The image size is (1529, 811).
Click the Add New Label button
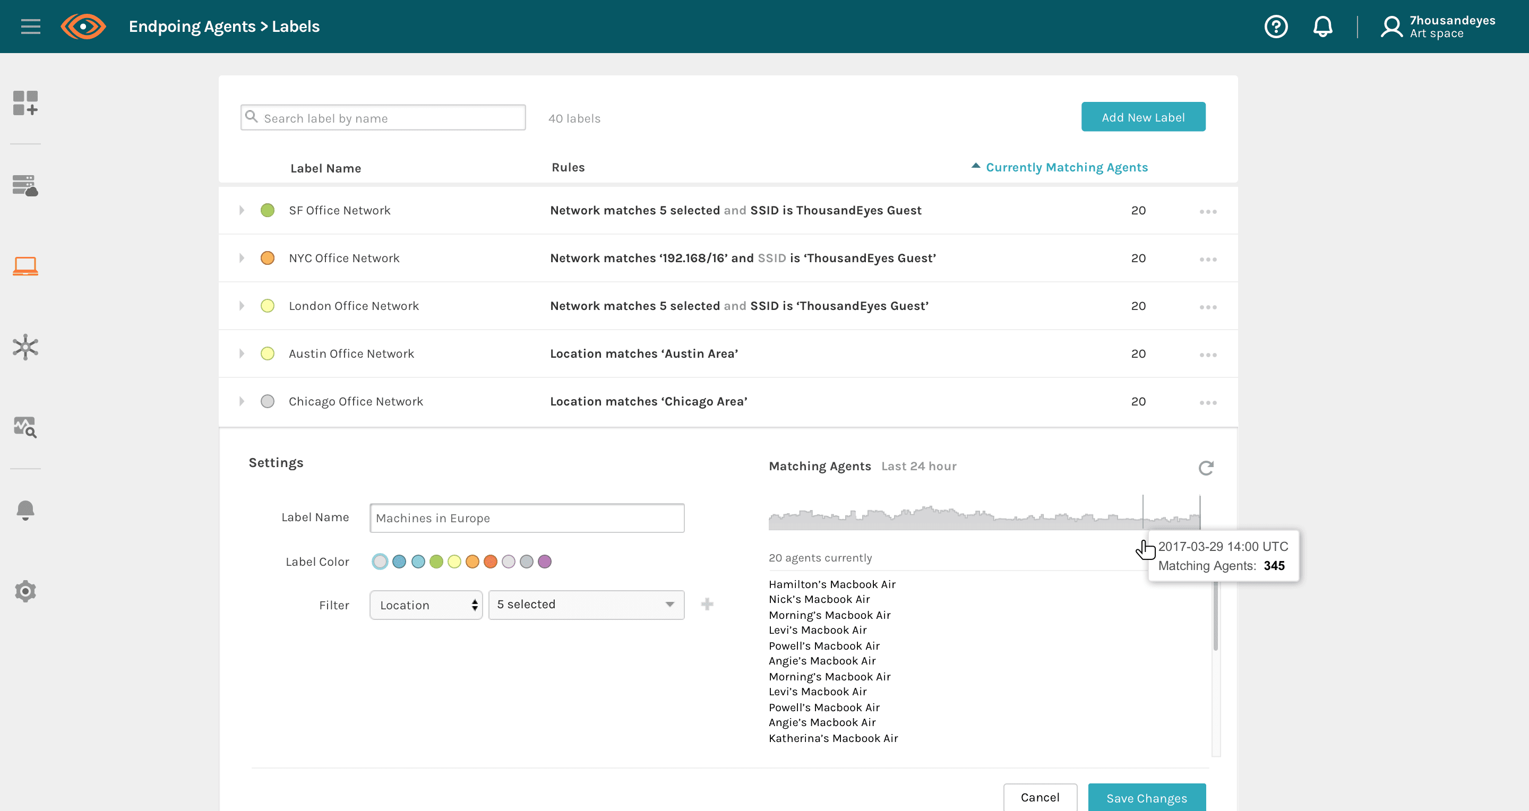click(x=1143, y=117)
